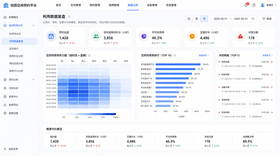280x156 pixels.
Task: Open the 设备管理 top menu
Action: click(152, 5)
